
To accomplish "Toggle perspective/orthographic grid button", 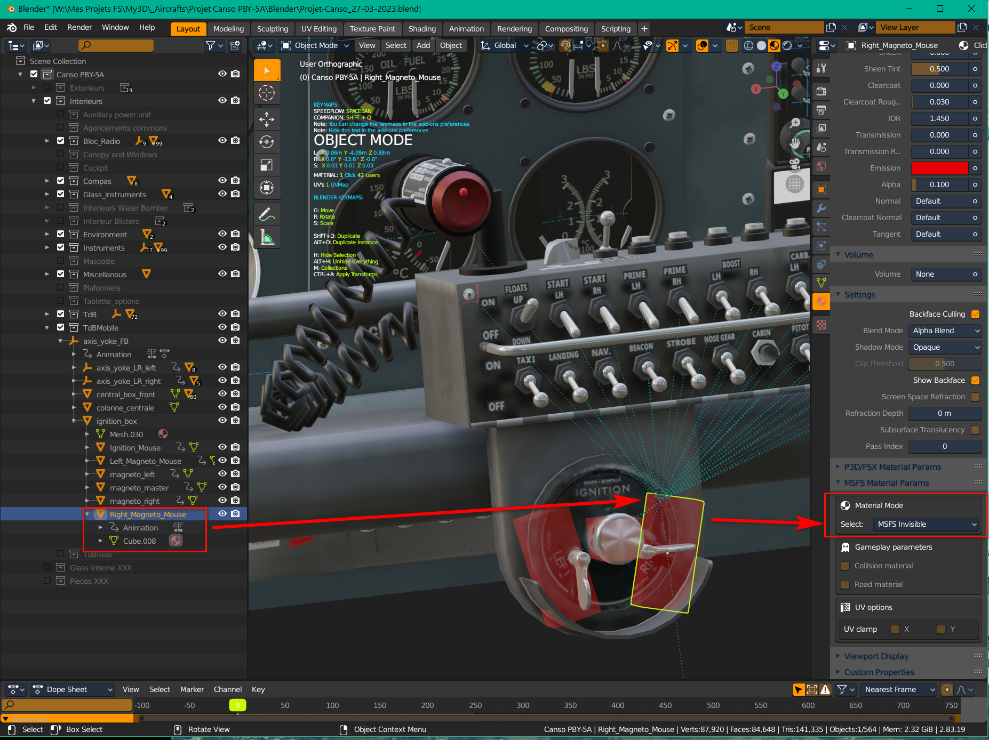I will pos(795,184).
